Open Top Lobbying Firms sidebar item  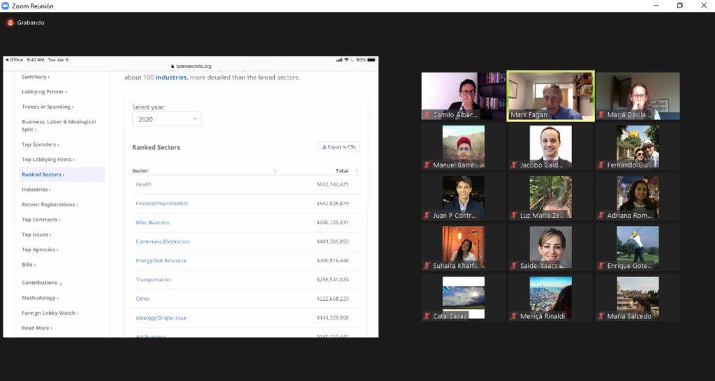[x=48, y=160]
